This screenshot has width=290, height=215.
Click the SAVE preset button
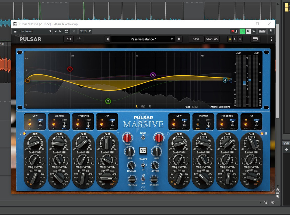pos(196,39)
